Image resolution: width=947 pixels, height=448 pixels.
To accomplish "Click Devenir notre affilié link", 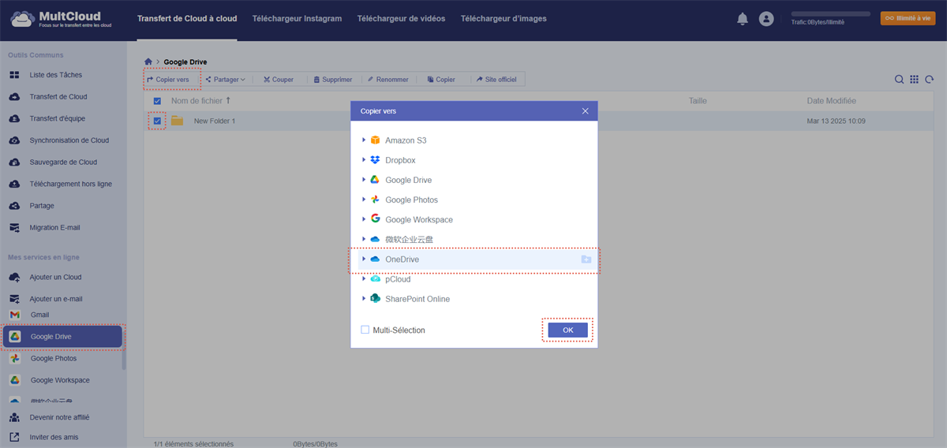I will click(x=59, y=417).
